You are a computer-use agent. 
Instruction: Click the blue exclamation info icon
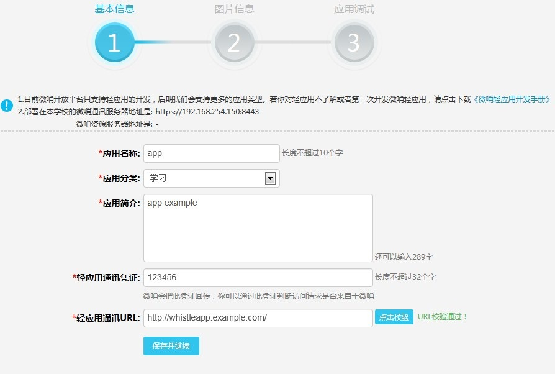pyautogui.click(x=7, y=105)
